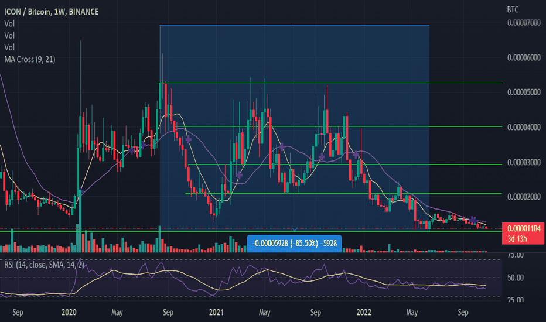Click the 25.00 RSI scale label
The width and height of the screenshot is (546, 322).
click(x=516, y=299)
